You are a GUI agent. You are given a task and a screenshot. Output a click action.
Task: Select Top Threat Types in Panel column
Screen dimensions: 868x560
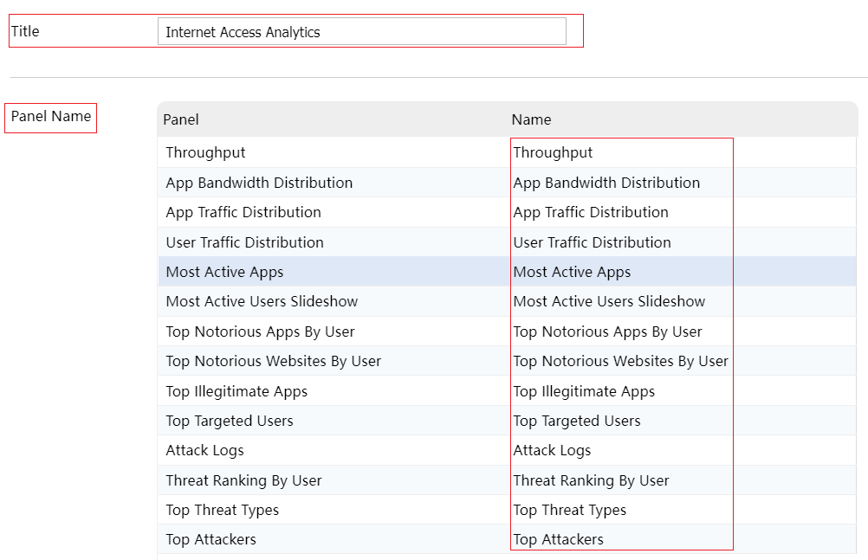point(223,510)
